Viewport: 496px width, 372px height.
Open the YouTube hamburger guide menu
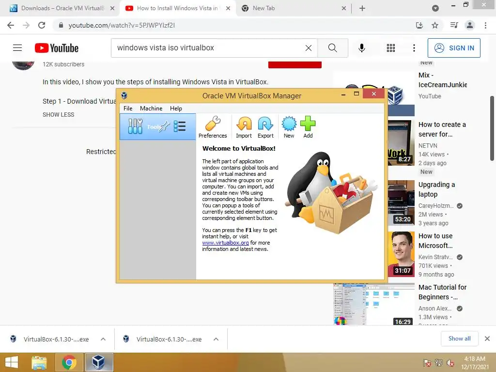tap(17, 48)
